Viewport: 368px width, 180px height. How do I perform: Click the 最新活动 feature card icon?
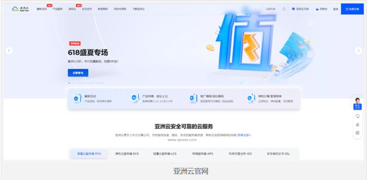pyautogui.click(x=76, y=99)
